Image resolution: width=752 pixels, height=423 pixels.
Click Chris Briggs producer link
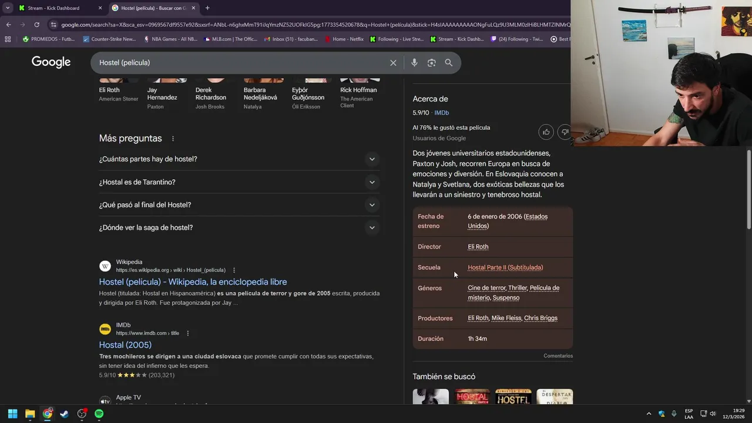coord(540,318)
